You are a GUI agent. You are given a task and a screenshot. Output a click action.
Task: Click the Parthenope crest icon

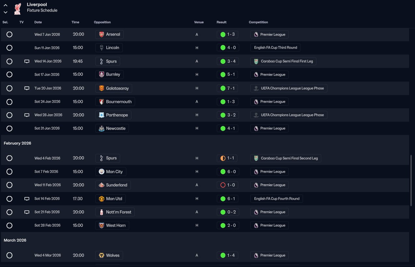pos(102,115)
